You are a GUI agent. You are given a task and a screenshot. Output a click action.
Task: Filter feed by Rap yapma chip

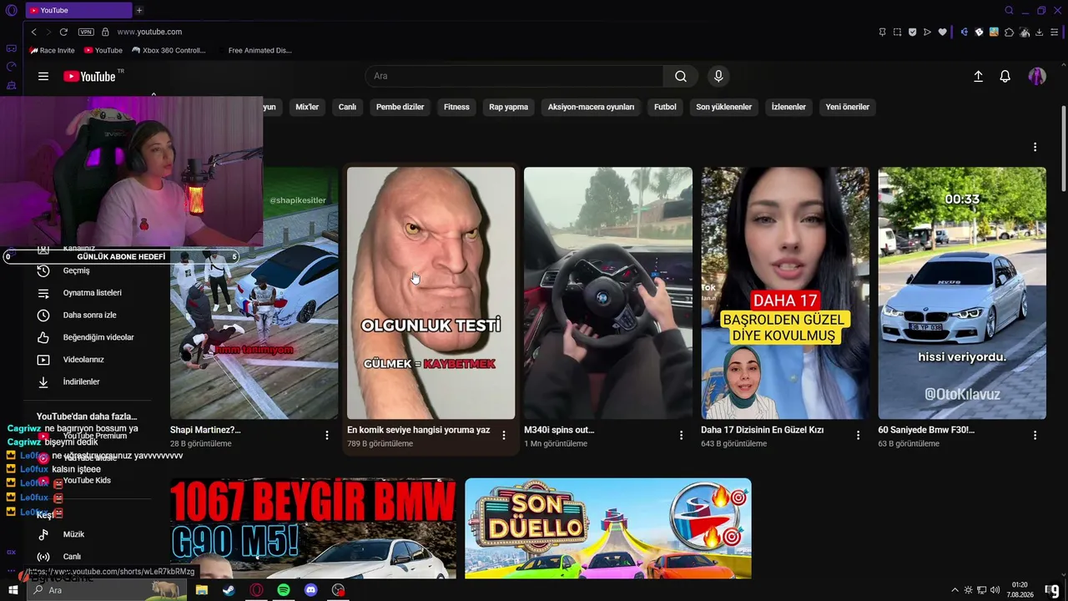[x=508, y=107]
